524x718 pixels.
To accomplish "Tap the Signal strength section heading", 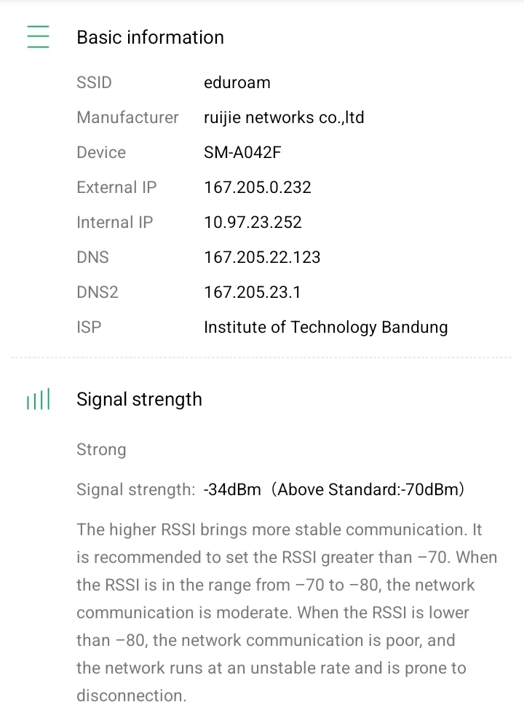I will (139, 399).
